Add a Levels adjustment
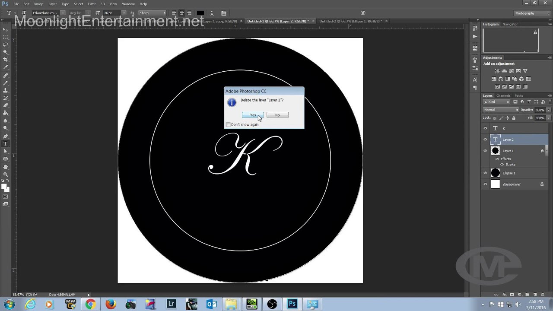The image size is (553, 311). [504, 71]
